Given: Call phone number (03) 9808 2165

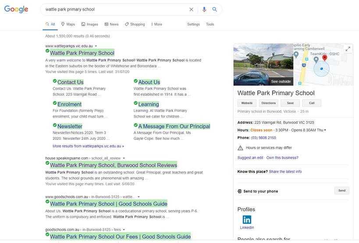Looking at the screenshot, I should (x=263, y=138).
